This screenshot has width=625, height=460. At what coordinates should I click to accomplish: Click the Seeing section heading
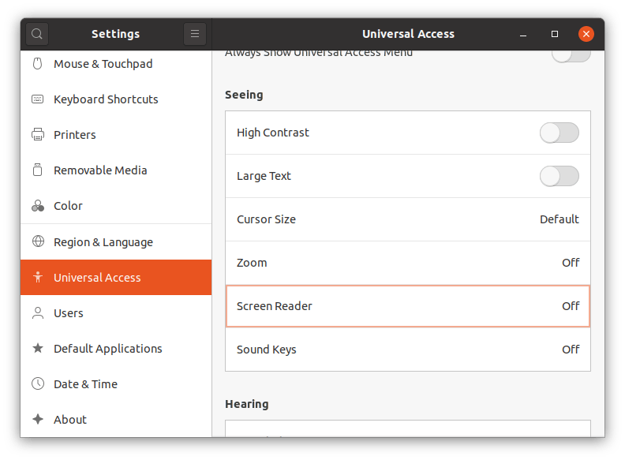click(x=244, y=95)
